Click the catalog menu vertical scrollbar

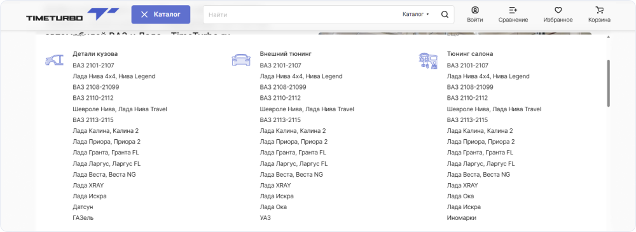coord(609,83)
